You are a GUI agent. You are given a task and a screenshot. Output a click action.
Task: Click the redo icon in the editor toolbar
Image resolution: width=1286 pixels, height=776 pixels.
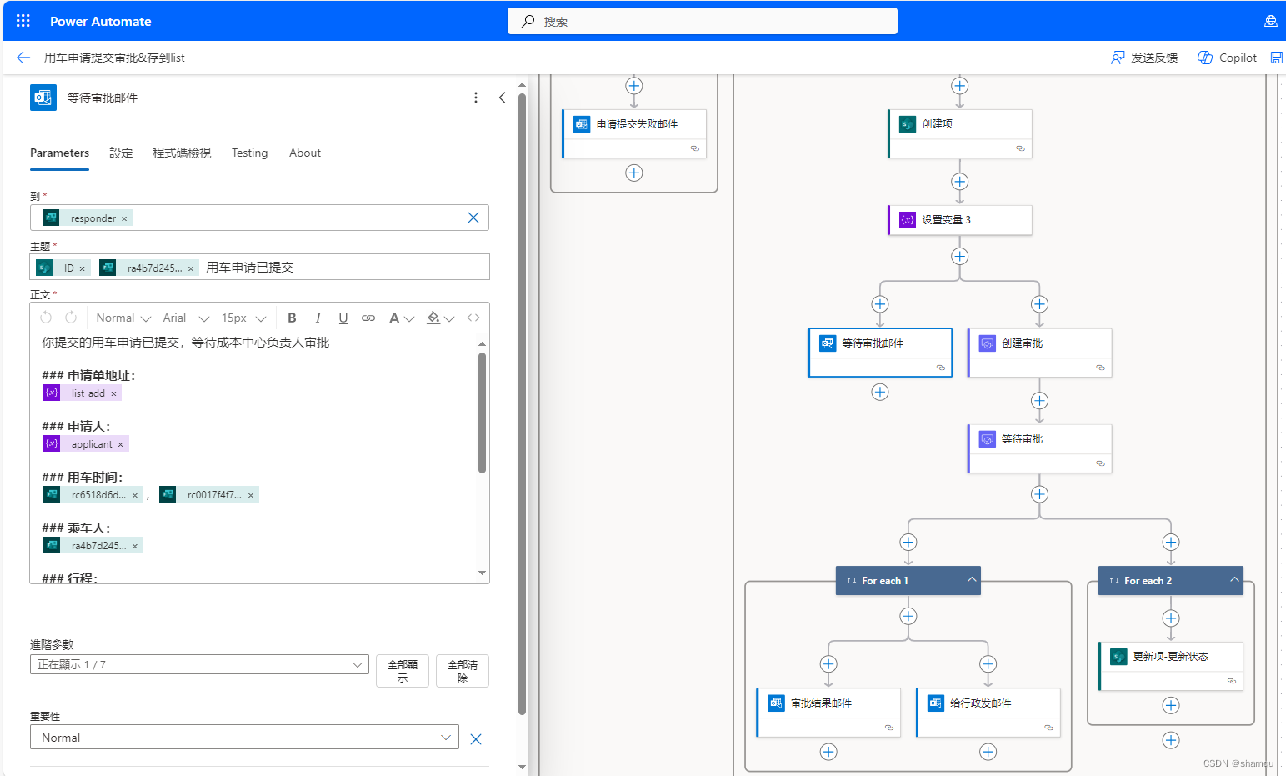[x=70, y=318]
